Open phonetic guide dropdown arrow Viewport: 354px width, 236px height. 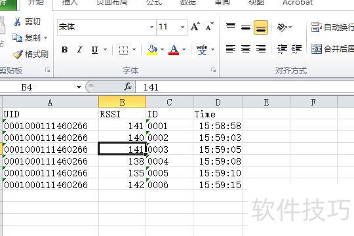coord(212,49)
